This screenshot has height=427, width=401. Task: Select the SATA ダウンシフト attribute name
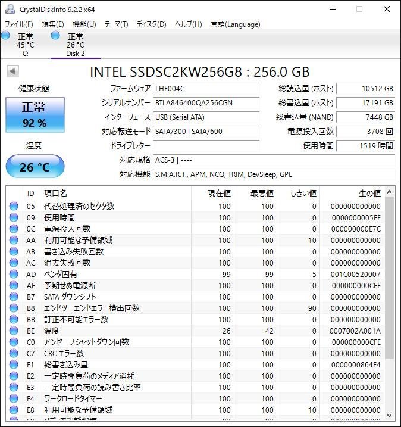[70, 297]
